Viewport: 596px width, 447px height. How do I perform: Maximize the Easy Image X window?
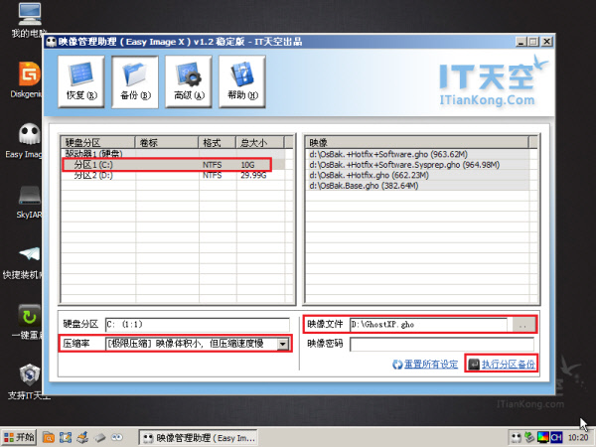533,42
